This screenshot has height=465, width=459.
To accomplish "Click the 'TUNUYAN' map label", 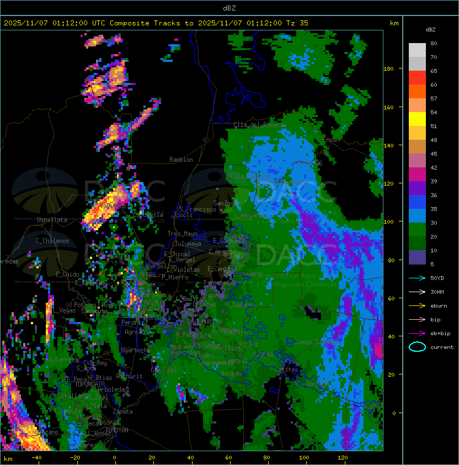I will click(x=117, y=430).
